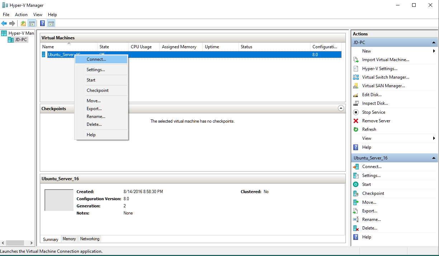The image size is (439, 256).
Task: Click the Inspect Disk icon
Action: pos(356,103)
